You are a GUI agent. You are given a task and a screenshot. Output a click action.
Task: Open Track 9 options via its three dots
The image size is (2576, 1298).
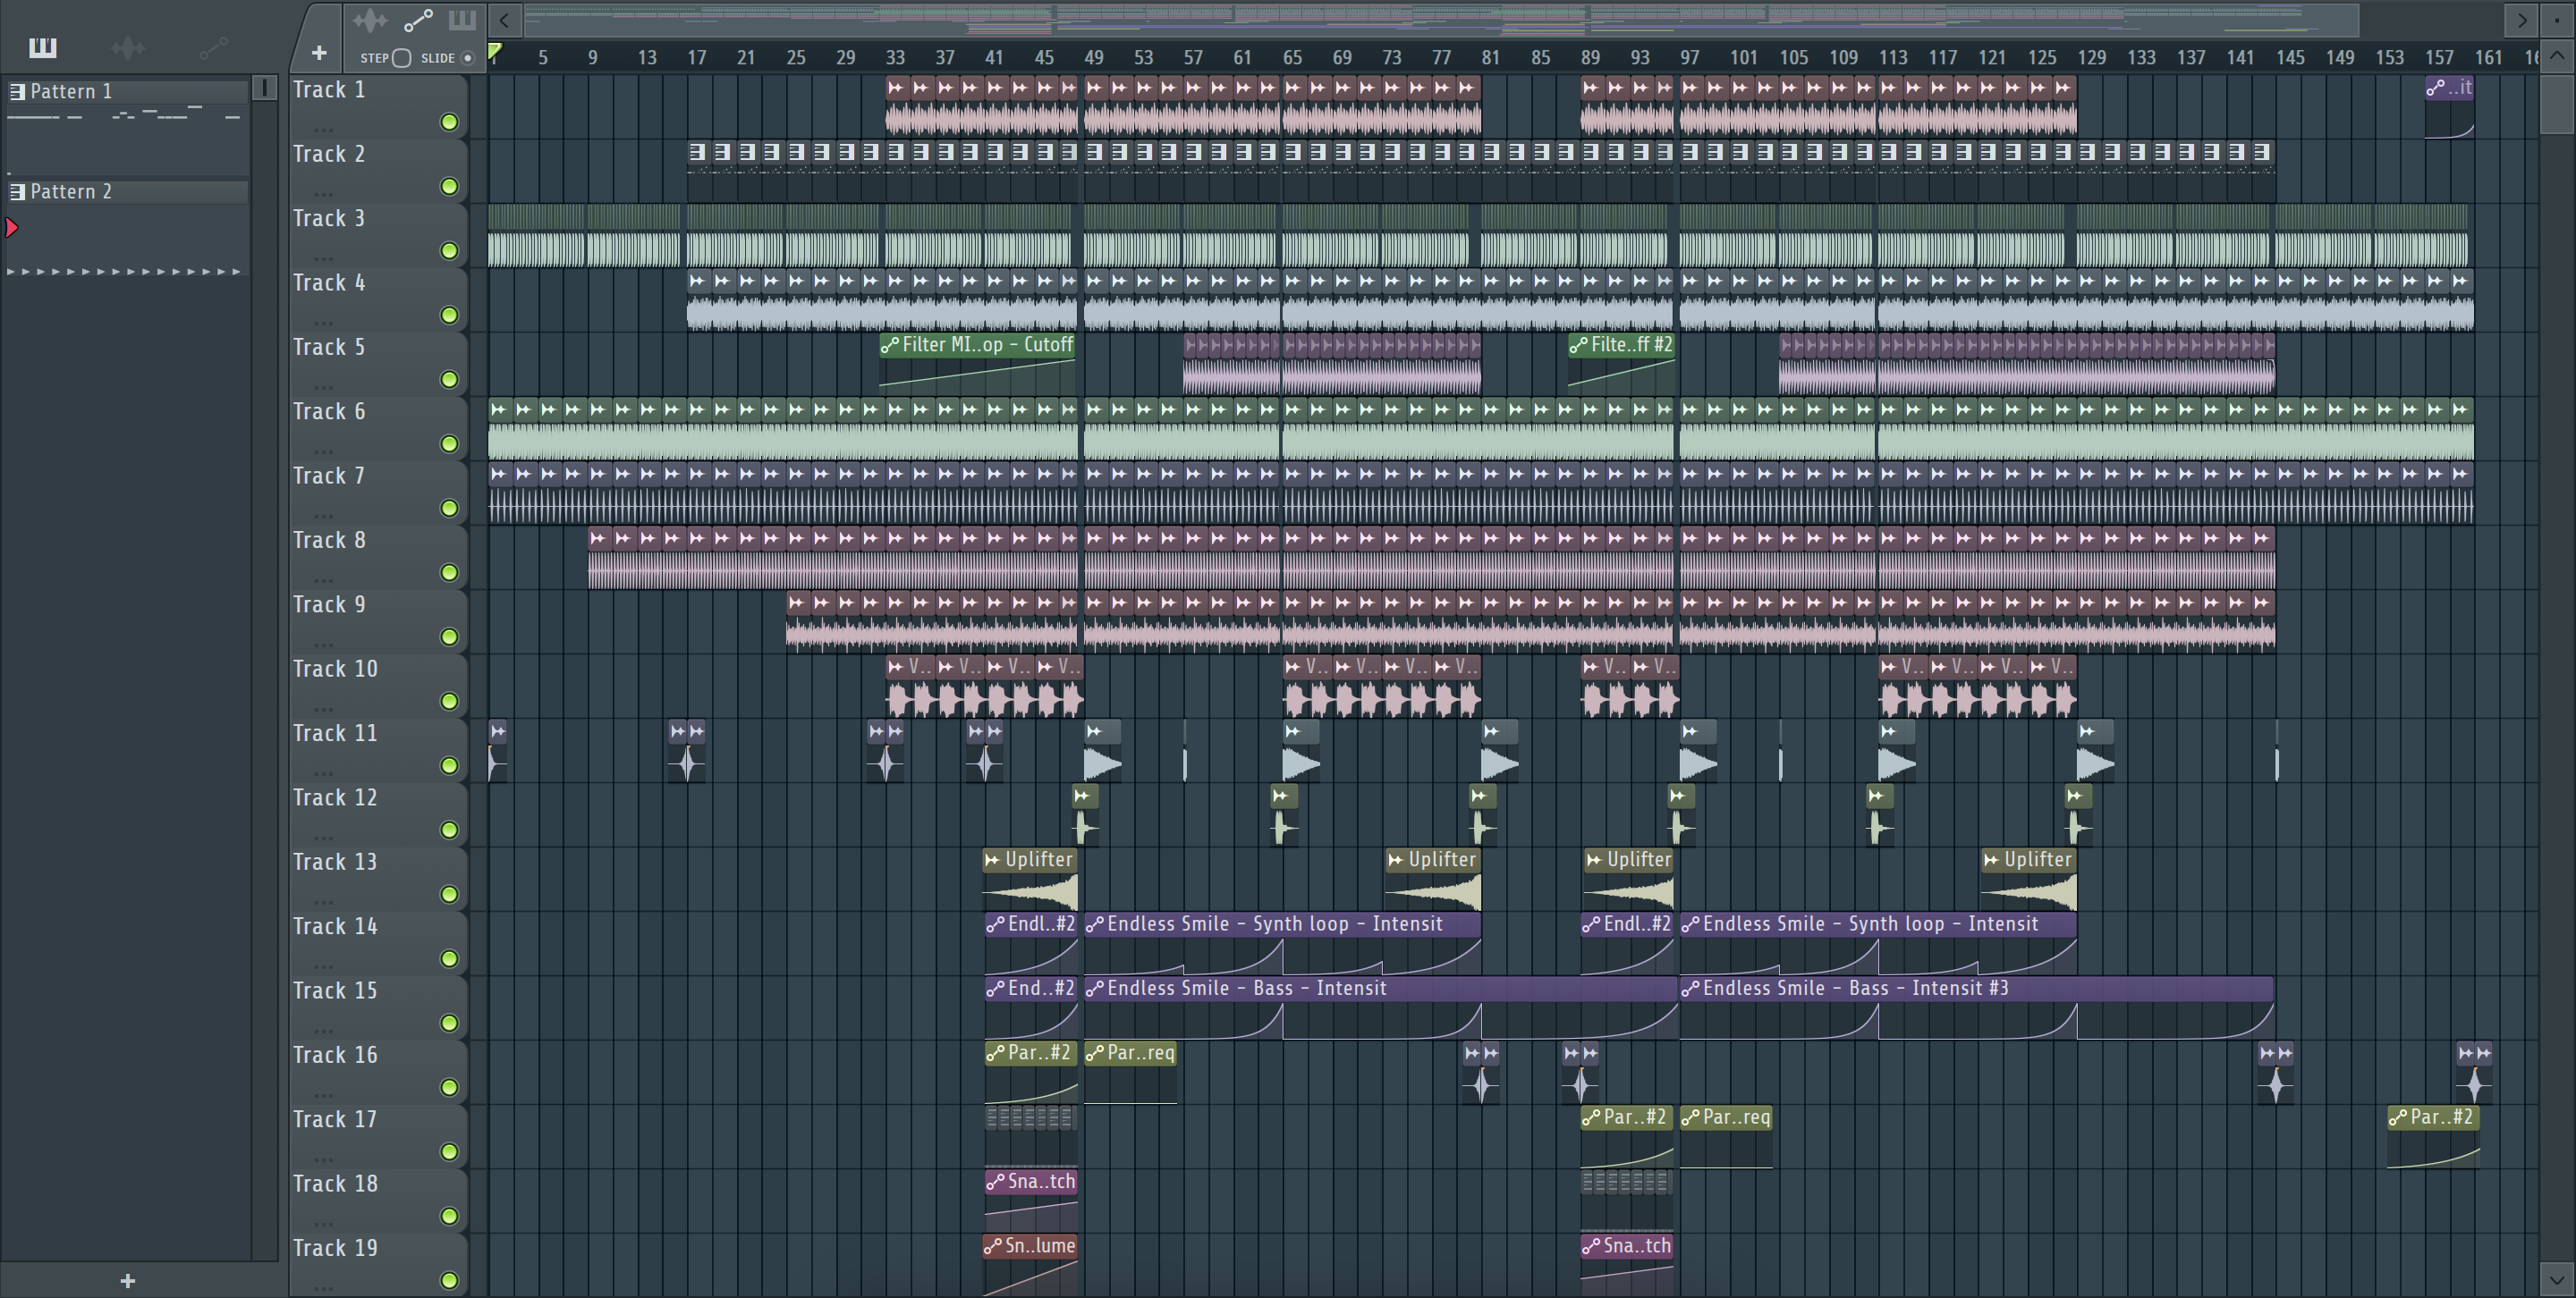[x=322, y=645]
